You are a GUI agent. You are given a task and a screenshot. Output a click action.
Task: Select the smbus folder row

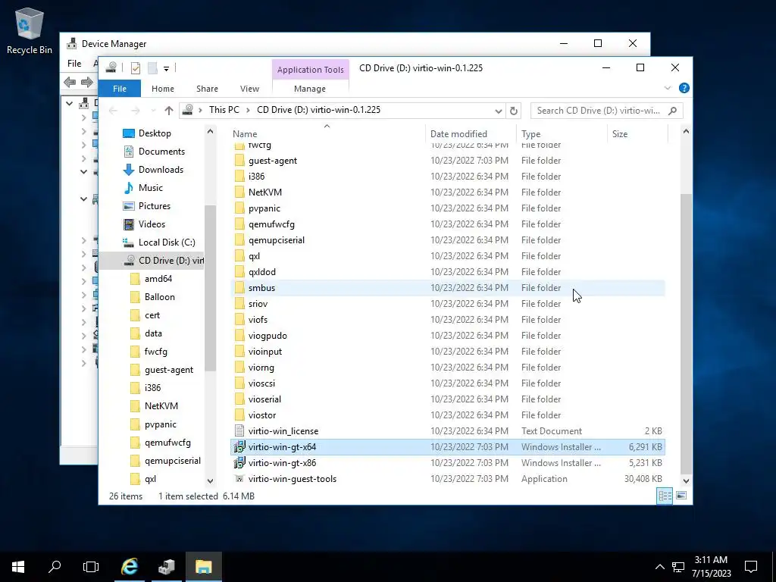click(448, 288)
